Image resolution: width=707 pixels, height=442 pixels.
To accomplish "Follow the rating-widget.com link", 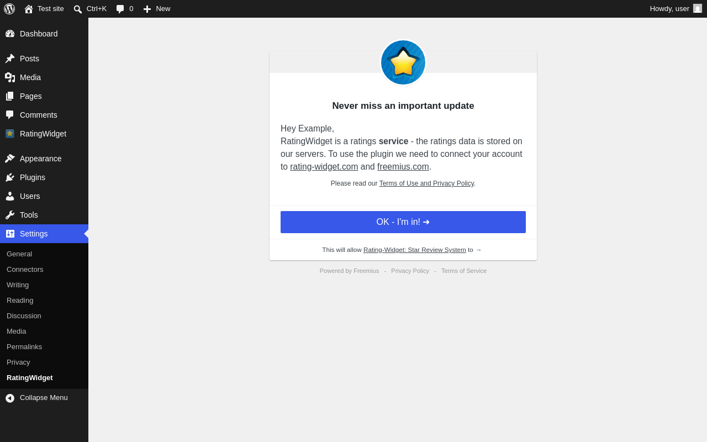I will 324,167.
